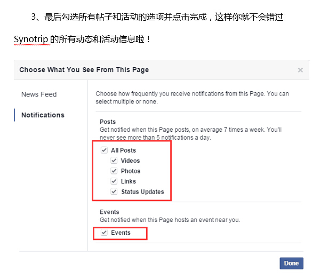Open the News Feed tab
The image size is (320, 279).
coord(39,94)
